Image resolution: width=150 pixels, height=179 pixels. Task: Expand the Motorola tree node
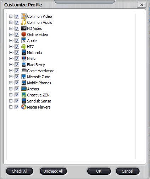(11, 53)
